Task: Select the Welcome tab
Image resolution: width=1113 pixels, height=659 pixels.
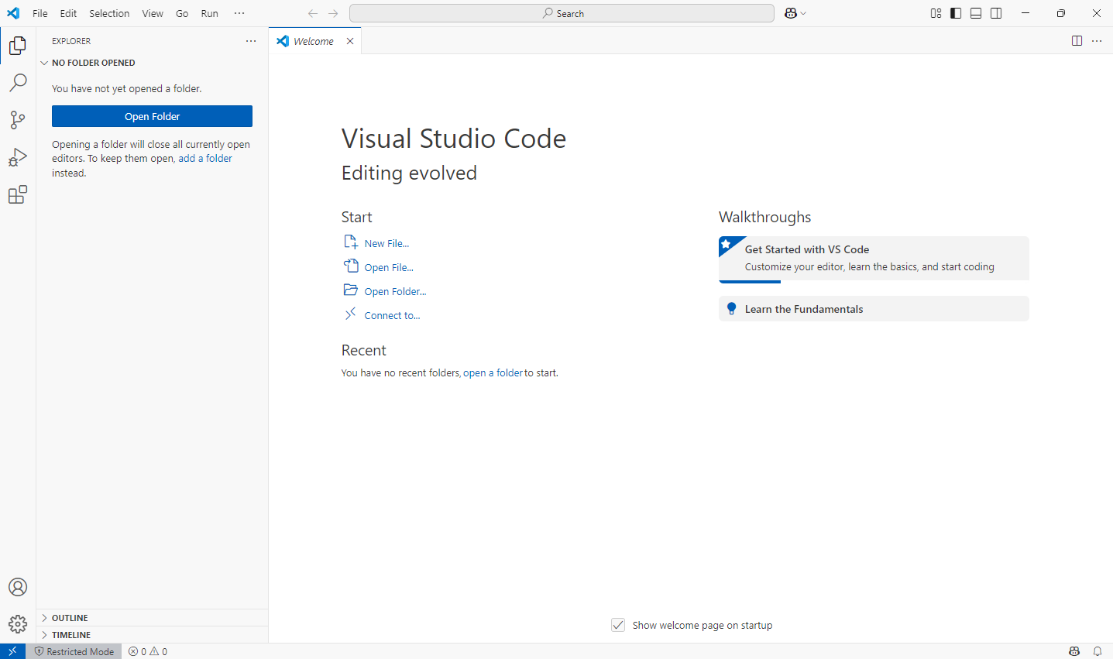Action: click(x=314, y=41)
